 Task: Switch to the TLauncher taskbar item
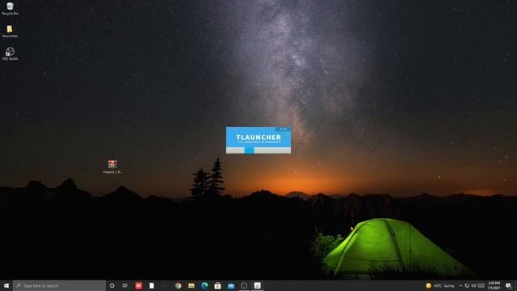257,285
